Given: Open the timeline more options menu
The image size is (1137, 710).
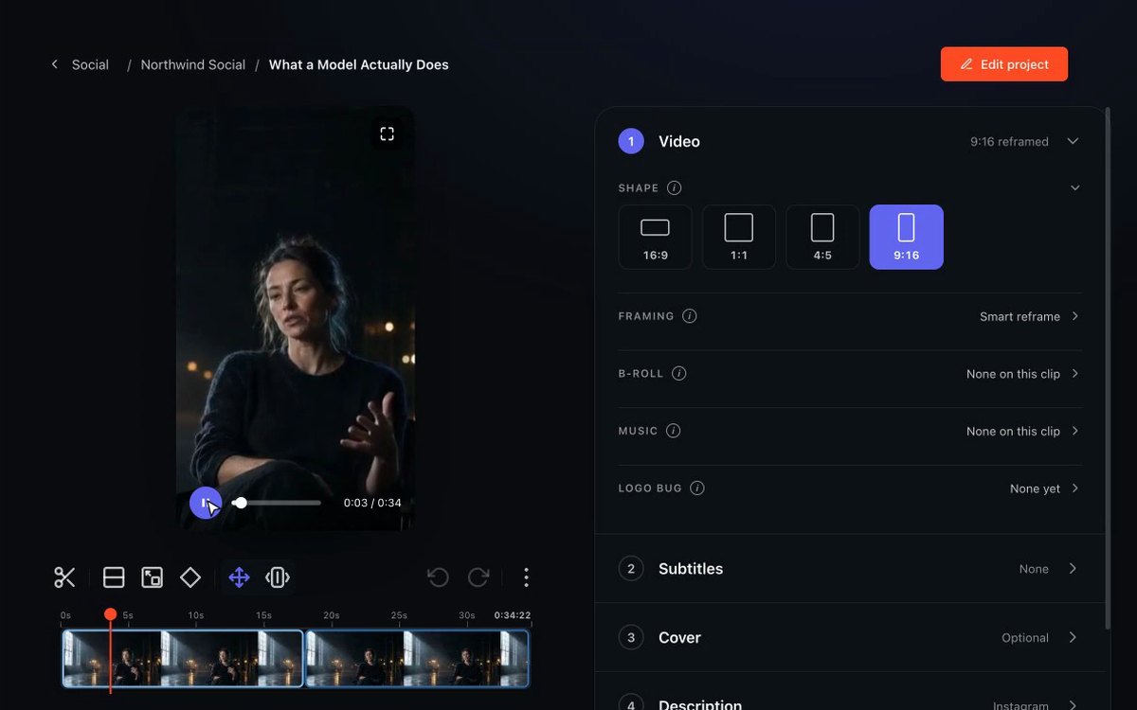Looking at the screenshot, I should pyautogui.click(x=526, y=577).
